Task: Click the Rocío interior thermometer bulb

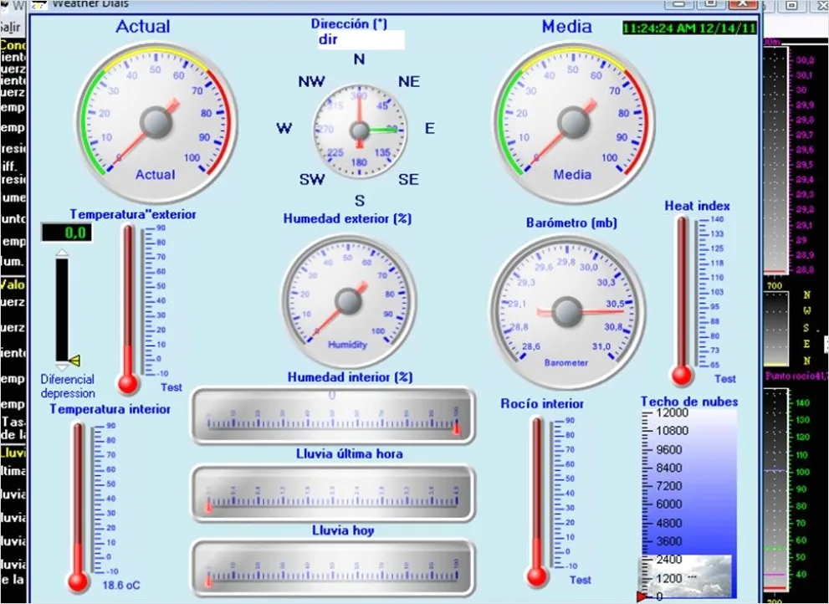Action: point(536,576)
